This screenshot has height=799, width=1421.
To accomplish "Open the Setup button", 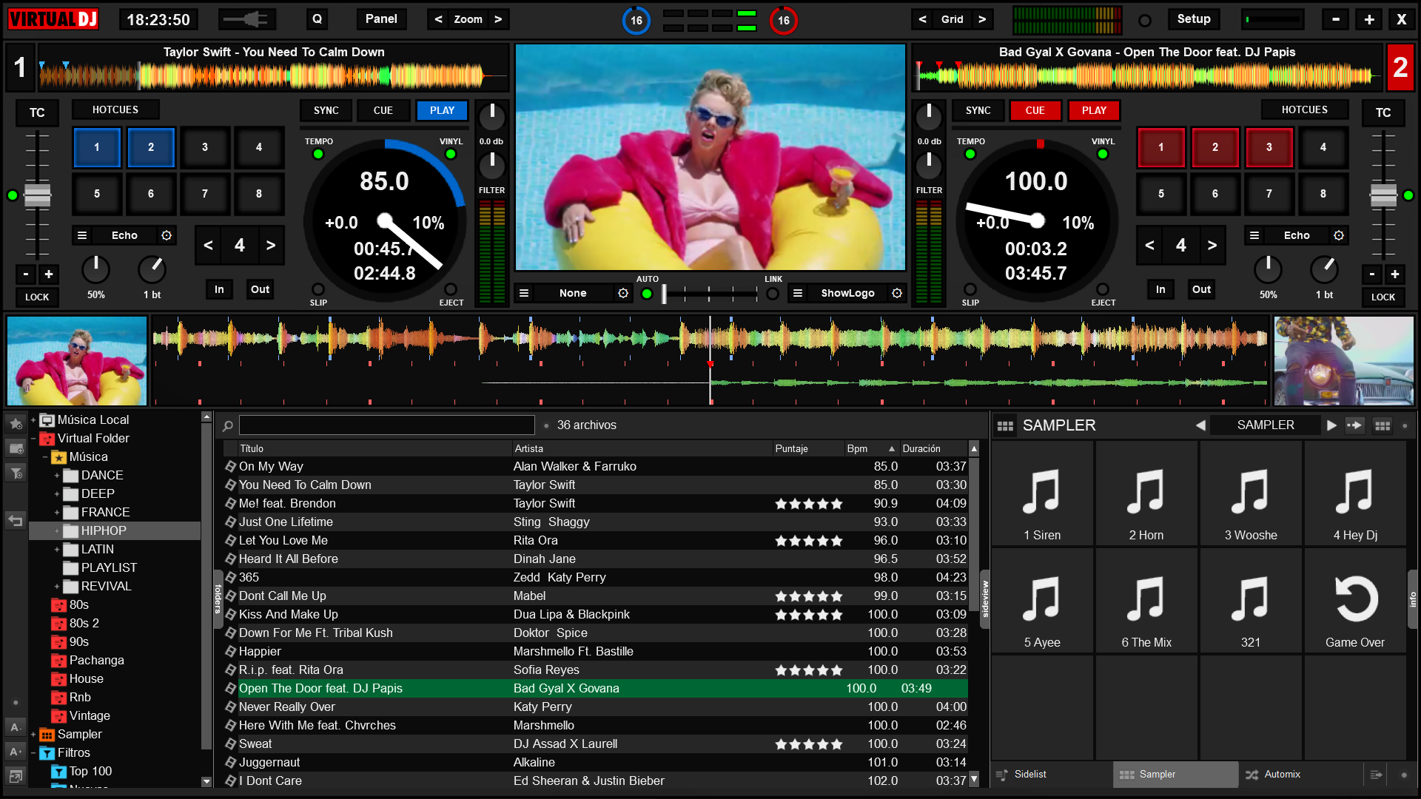I will tap(1193, 19).
